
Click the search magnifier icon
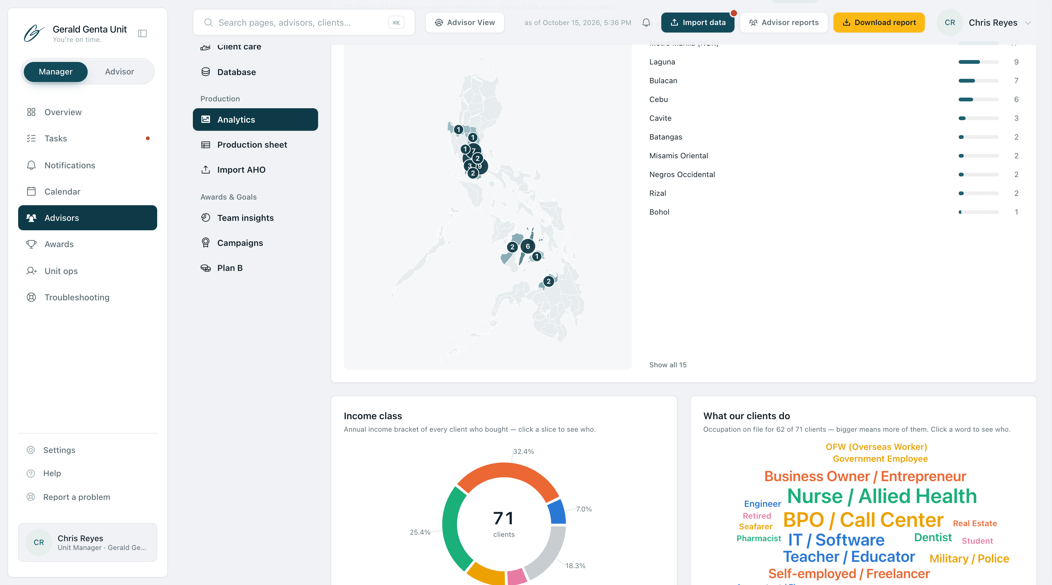pos(208,23)
